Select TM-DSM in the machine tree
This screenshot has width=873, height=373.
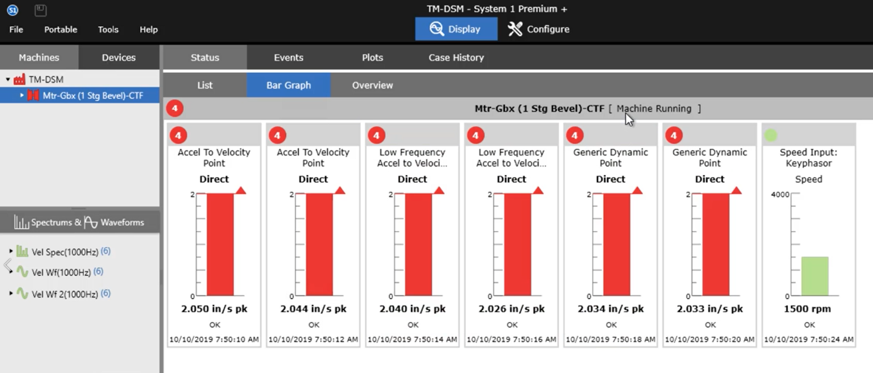click(x=46, y=80)
